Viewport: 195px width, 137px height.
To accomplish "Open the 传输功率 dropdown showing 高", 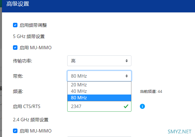I will pos(99,61).
